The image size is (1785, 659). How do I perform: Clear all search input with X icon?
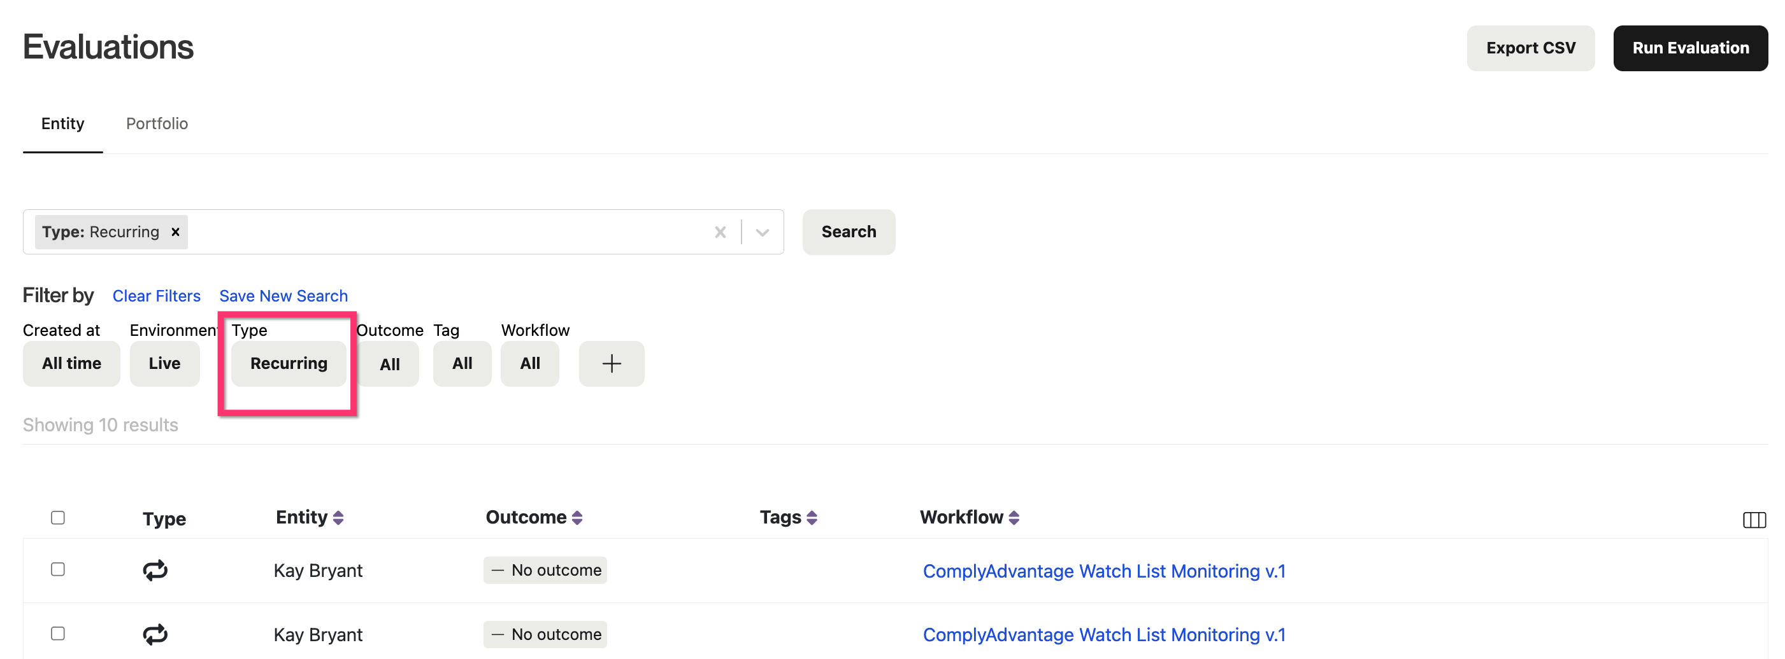[x=720, y=232]
